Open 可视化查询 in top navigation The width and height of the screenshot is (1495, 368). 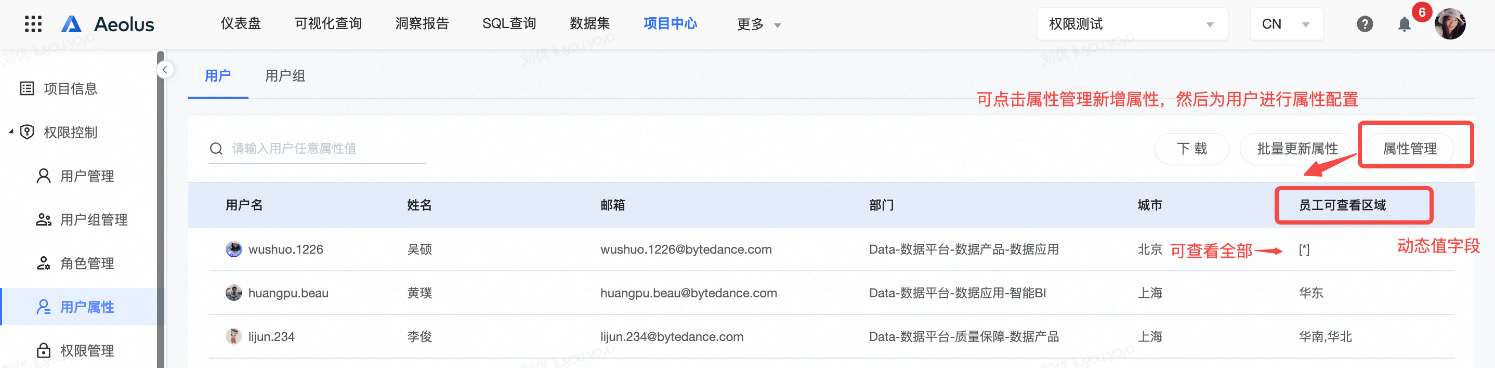click(328, 23)
